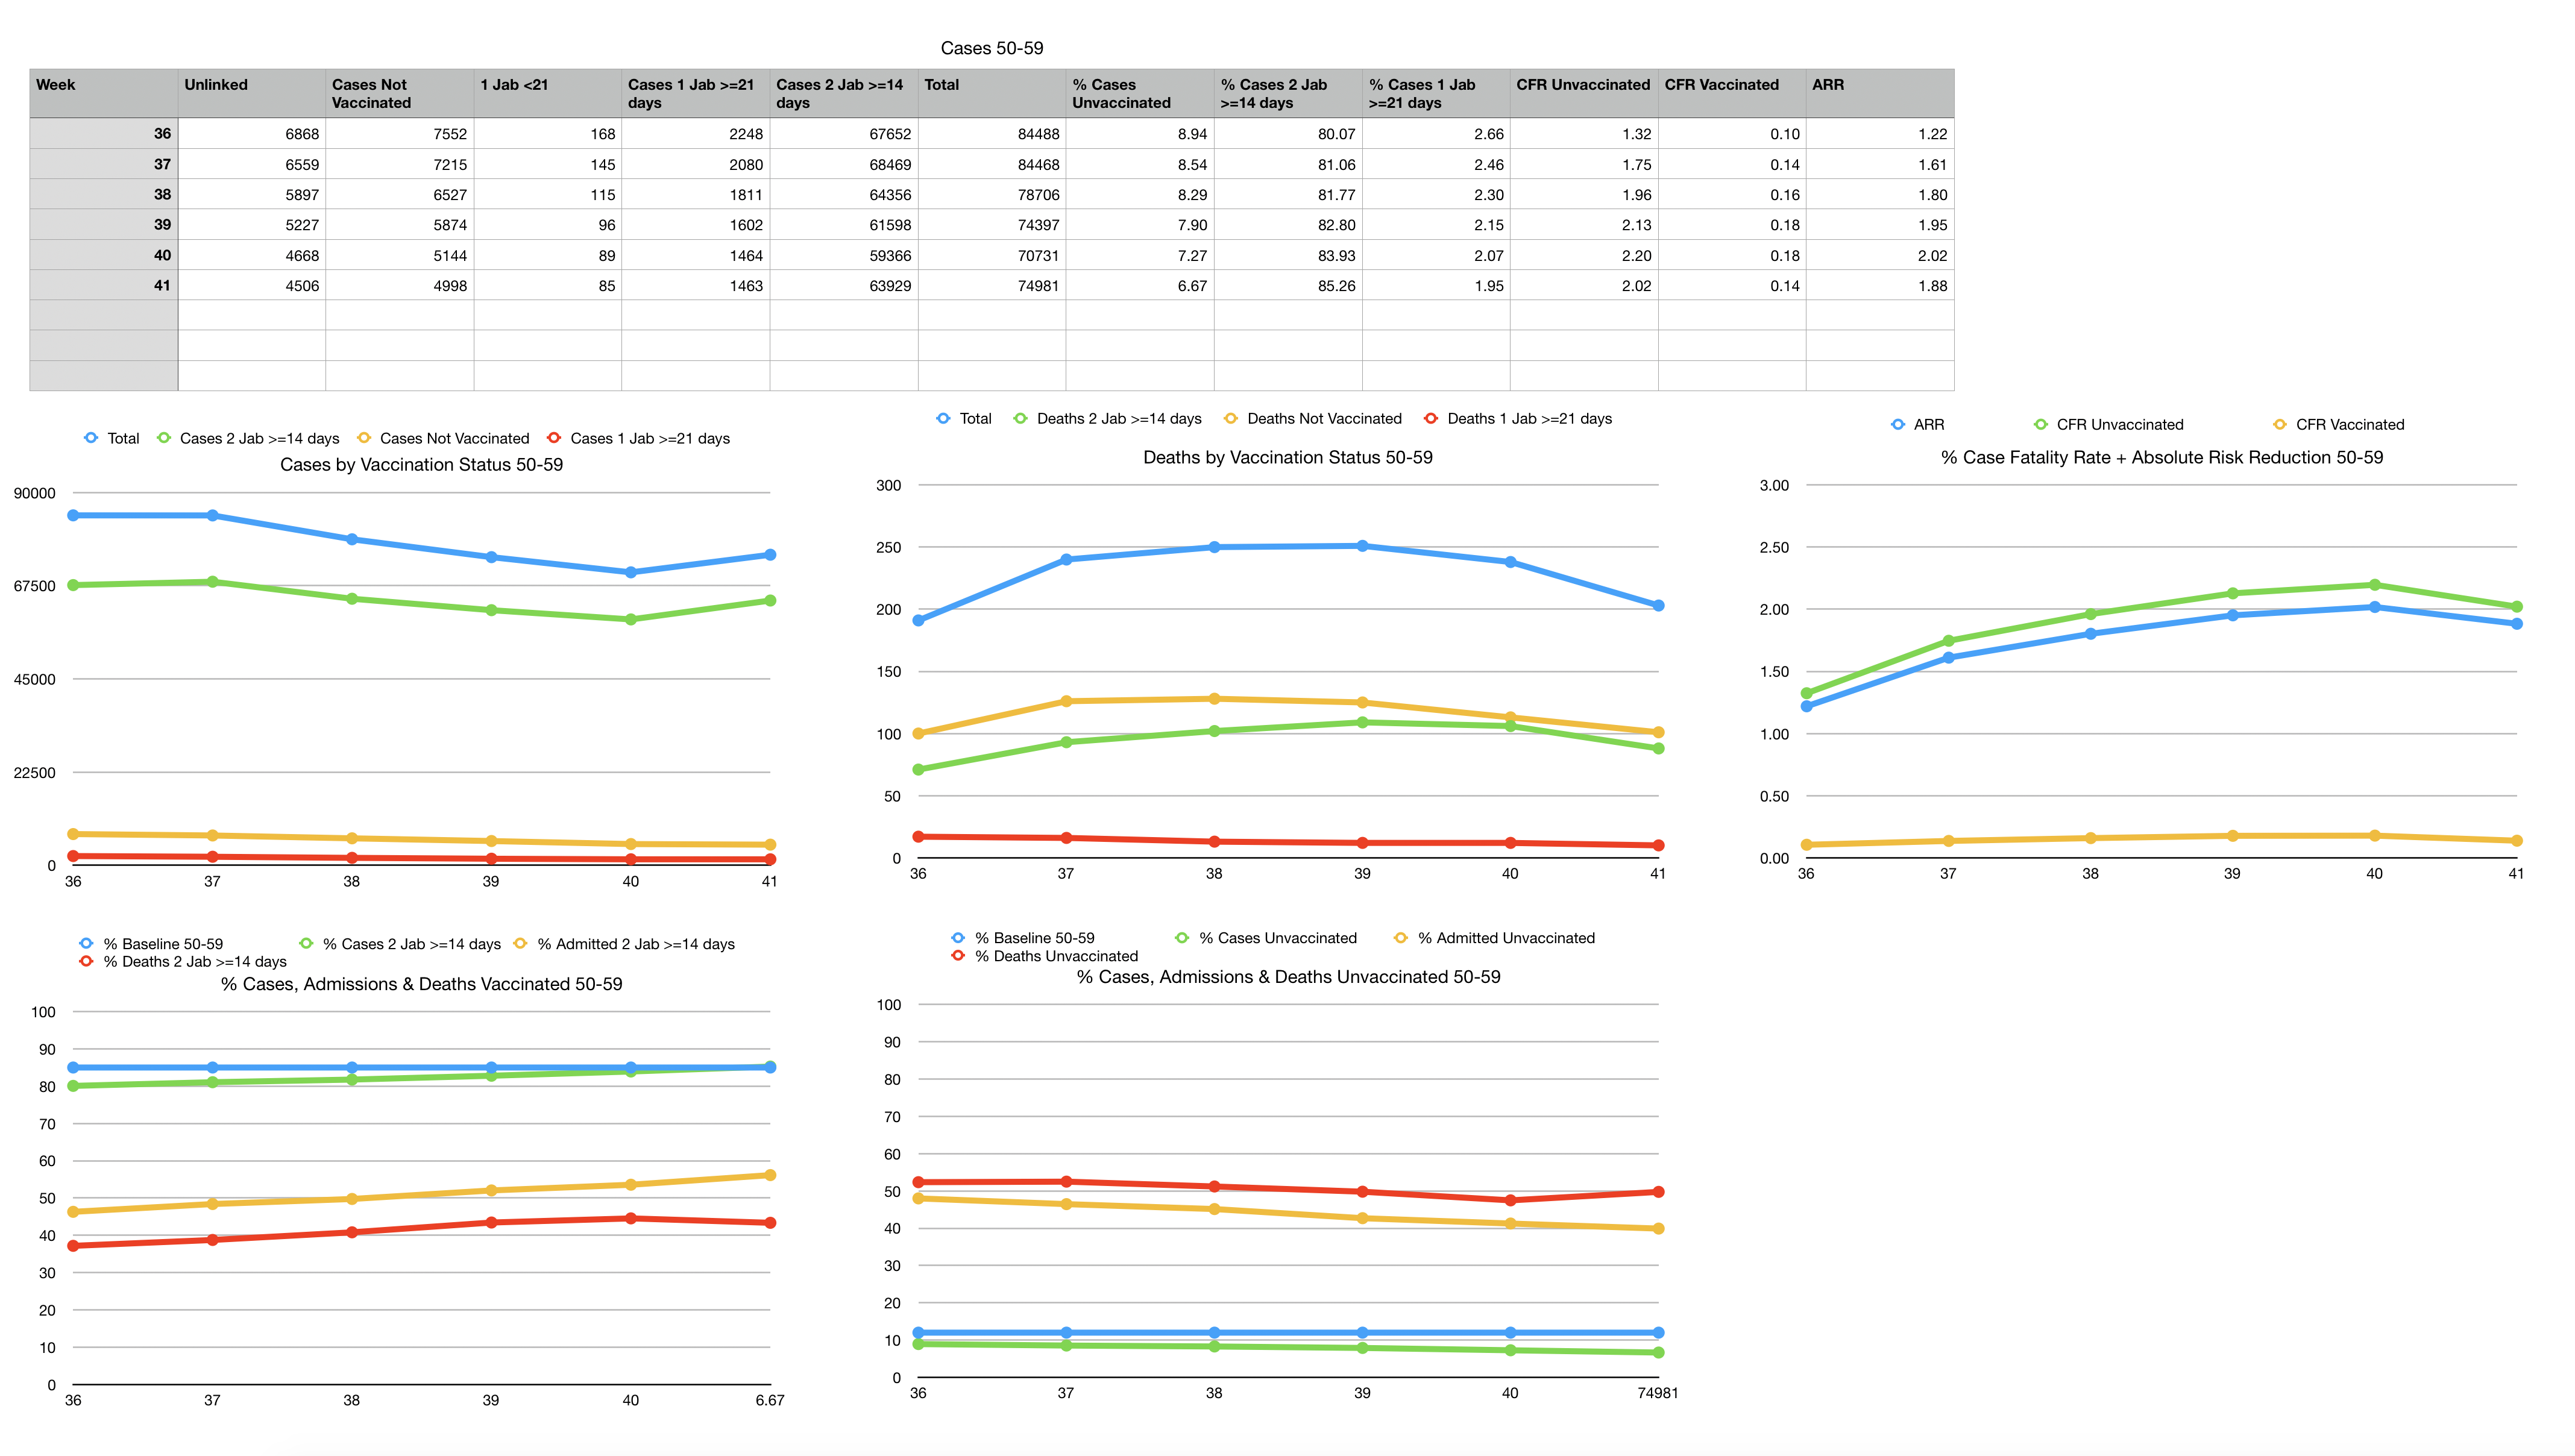Click the % Deaths 2 Jab >=14 days legend label
The image size is (2575, 1456).
195,962
